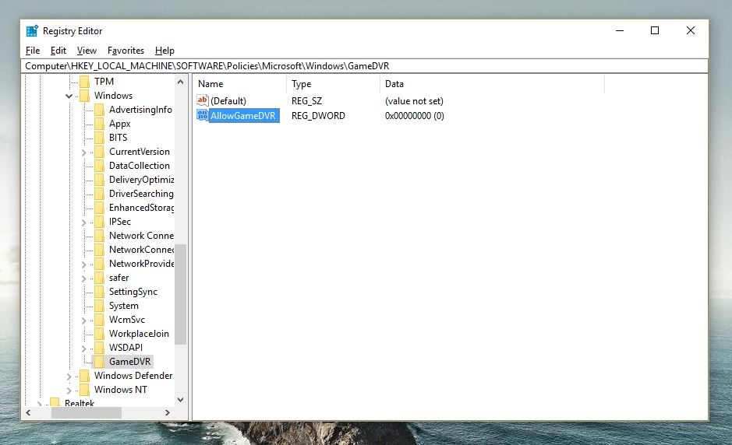Open the File menu

click(x=33, y=51)
